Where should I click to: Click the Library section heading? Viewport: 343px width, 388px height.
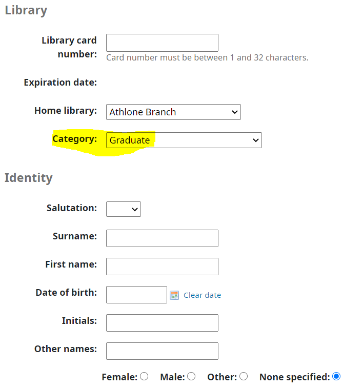coord(26,10)
